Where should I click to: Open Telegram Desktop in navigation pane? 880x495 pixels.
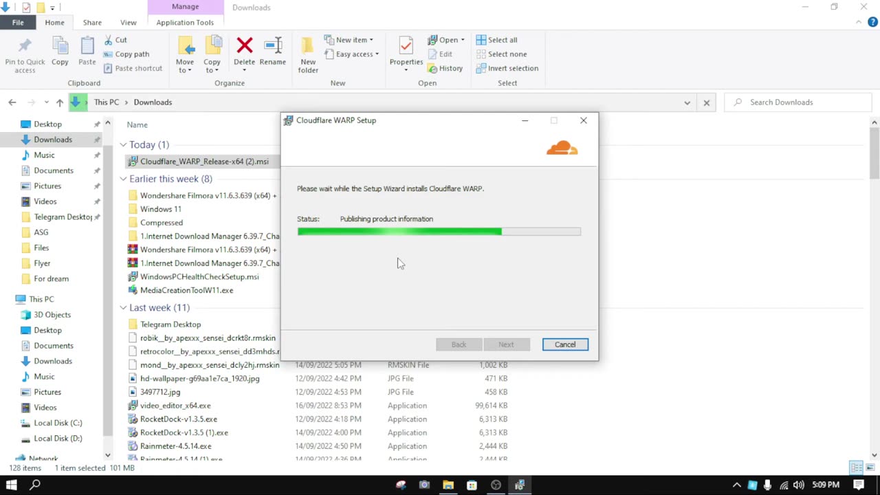click(x=63, y=217)
